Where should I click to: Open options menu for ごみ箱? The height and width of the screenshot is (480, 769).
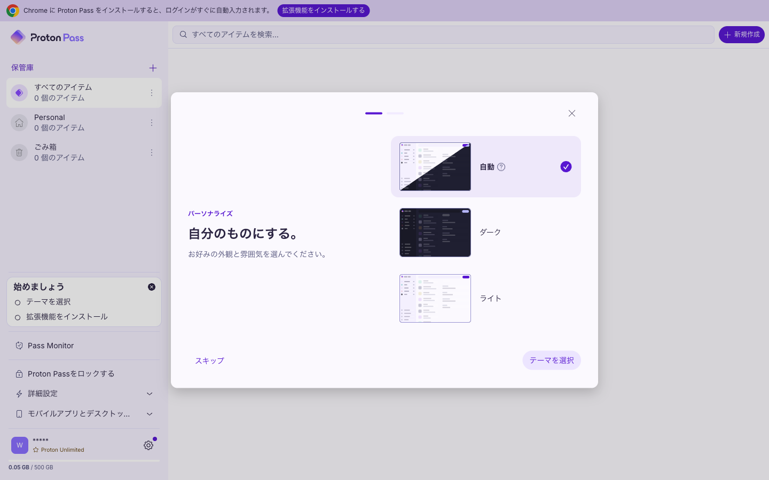coord(152,153)
